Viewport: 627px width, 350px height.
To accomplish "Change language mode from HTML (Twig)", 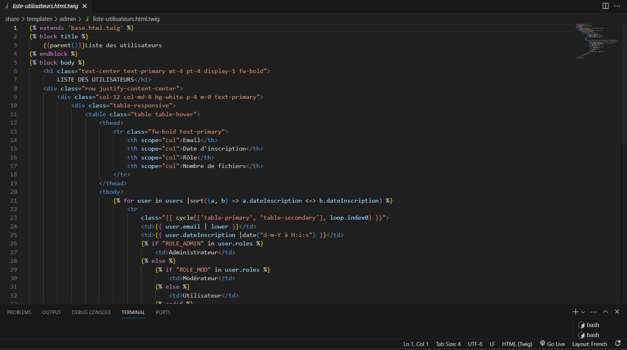I will point(517,344).
